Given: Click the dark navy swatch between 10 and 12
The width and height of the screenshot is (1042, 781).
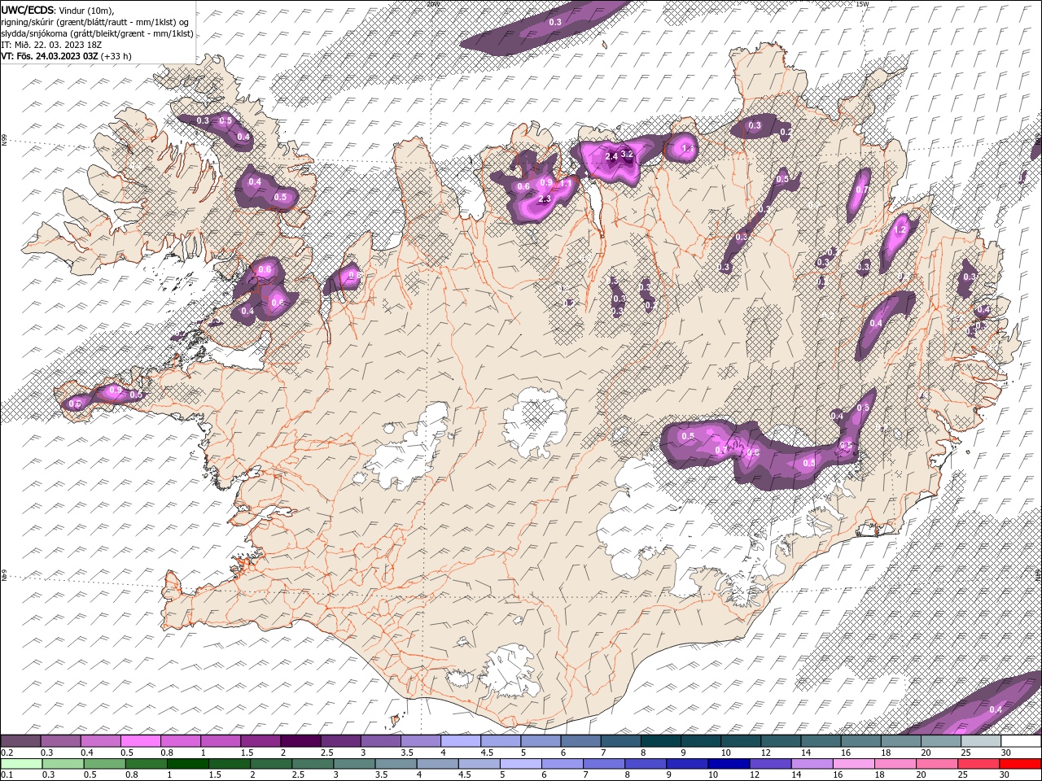Looking at the screenshot, I should click(728, 764).
